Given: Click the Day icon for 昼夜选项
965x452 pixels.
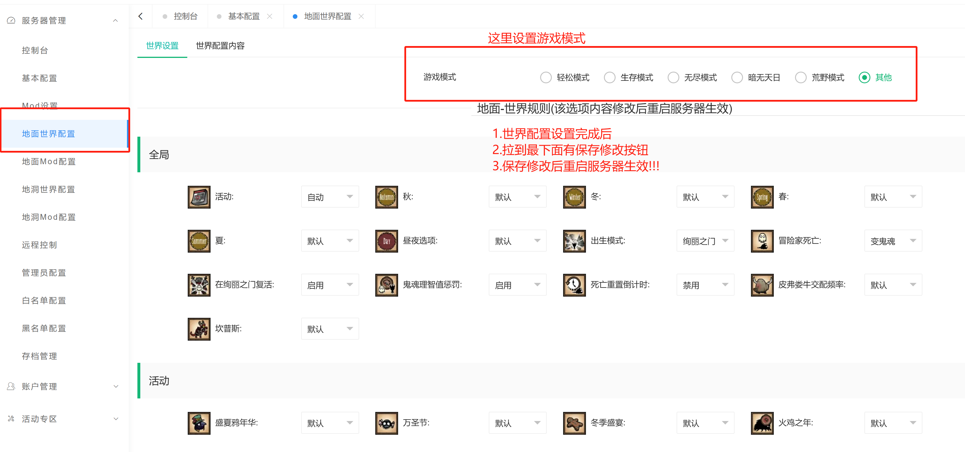Looking at the screenshot, I should (387, 241).
